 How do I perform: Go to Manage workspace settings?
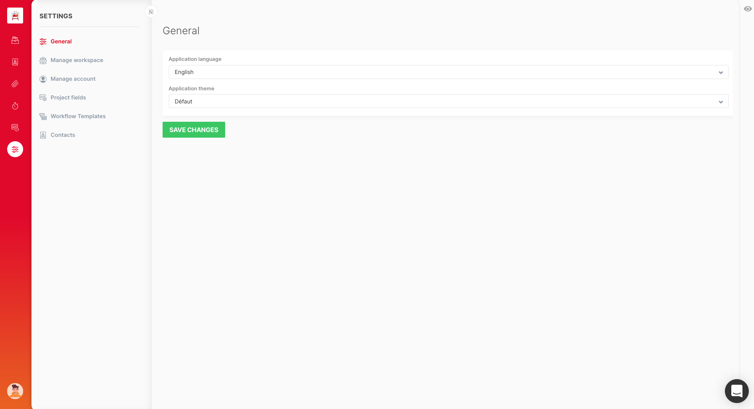click(77, 60)
